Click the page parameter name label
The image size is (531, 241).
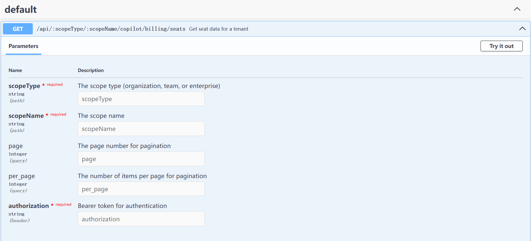pos(16,146)
